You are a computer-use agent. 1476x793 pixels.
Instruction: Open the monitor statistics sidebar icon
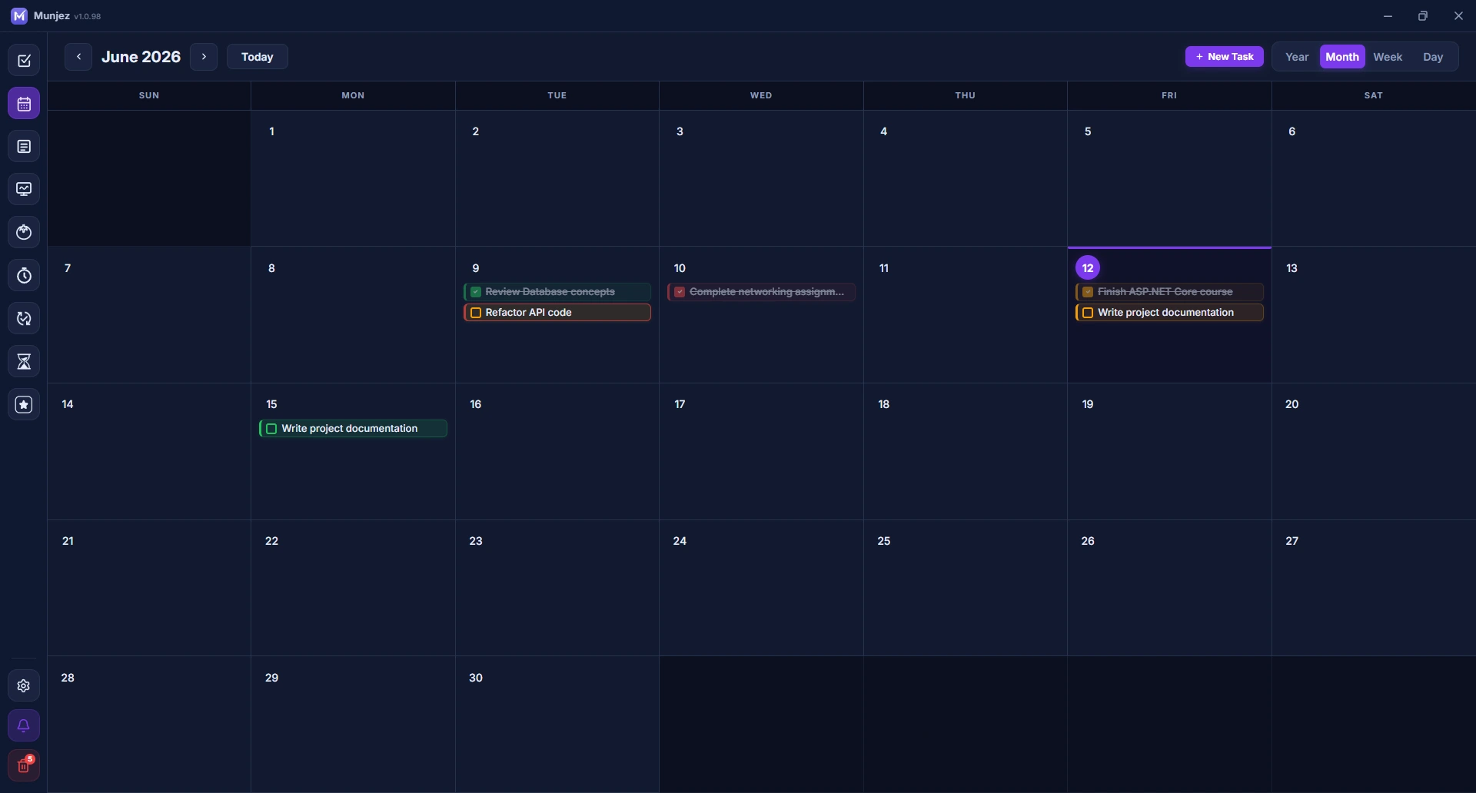pos(24,189)
